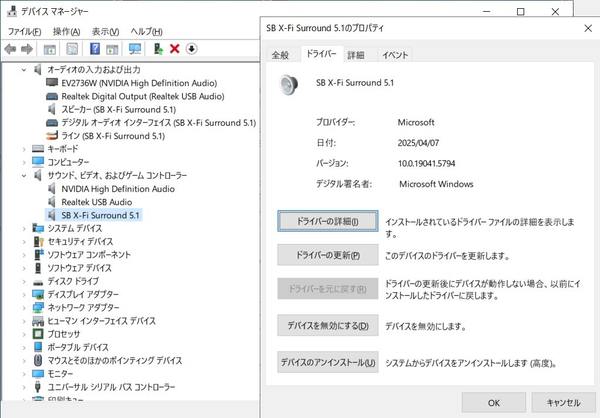Expand the キーボード node
This screenshot has width=600, height=418.
[24, 149]
